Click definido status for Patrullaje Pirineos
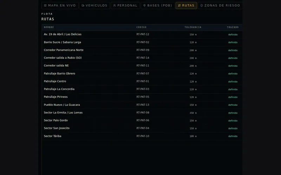This screenshot has width=281, height=175. tap(233, 97)
